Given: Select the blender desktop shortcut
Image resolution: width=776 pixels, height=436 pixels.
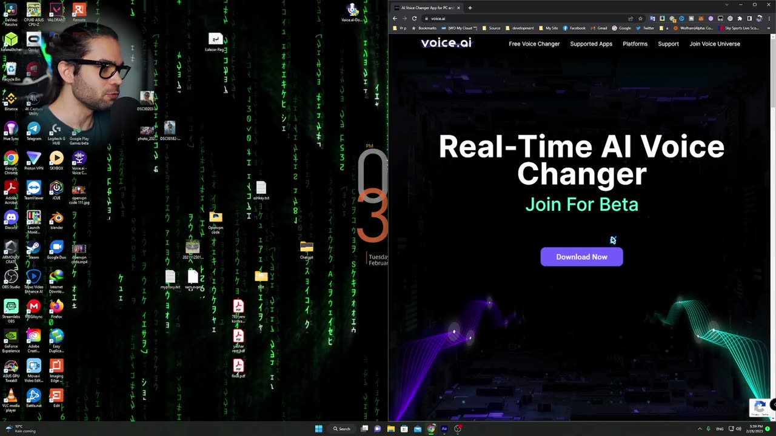Looking at the screenshot, I should (x=56, y=220).
